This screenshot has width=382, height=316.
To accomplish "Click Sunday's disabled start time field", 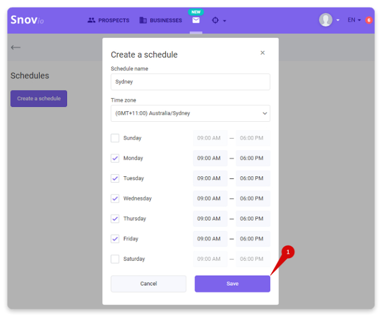I will (210, 138).
